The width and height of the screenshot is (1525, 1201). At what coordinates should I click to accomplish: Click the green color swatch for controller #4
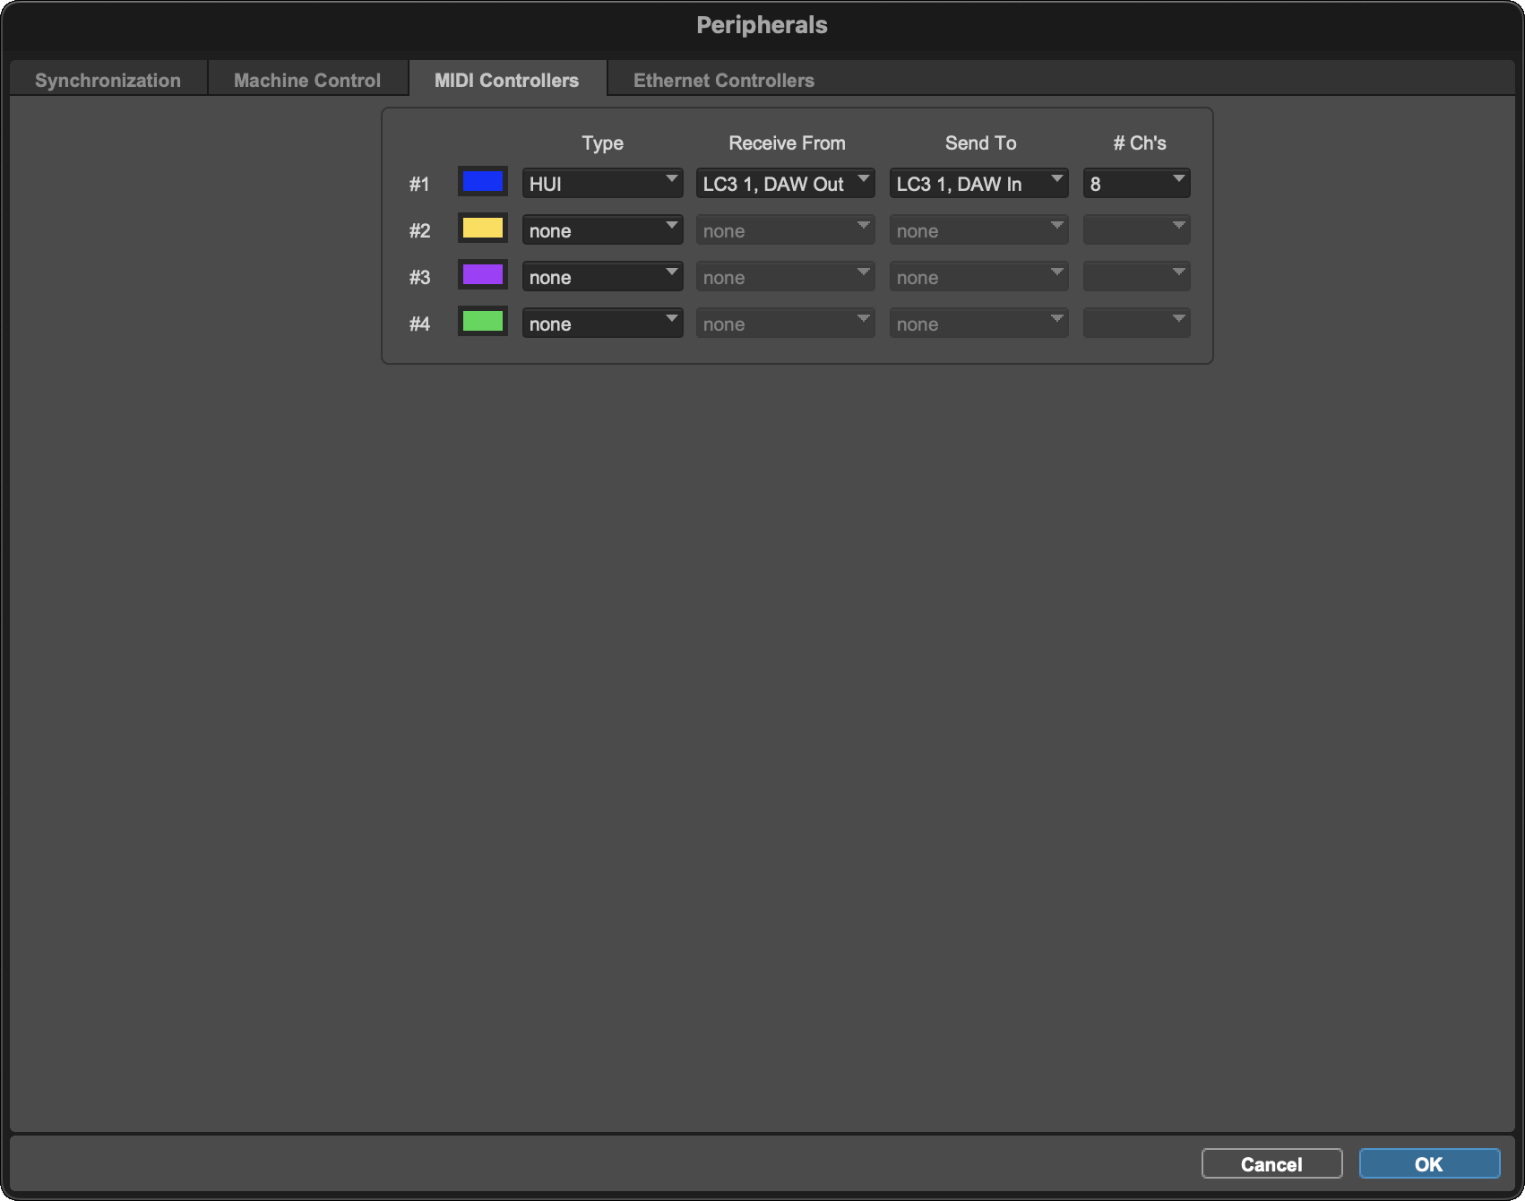[x=483, y=322]
